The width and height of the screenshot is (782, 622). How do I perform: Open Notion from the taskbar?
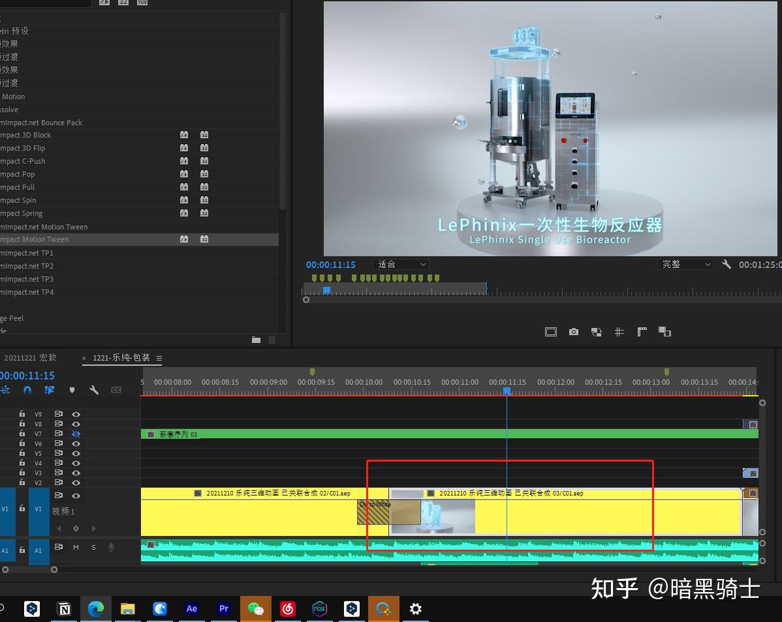pos(65,608)
